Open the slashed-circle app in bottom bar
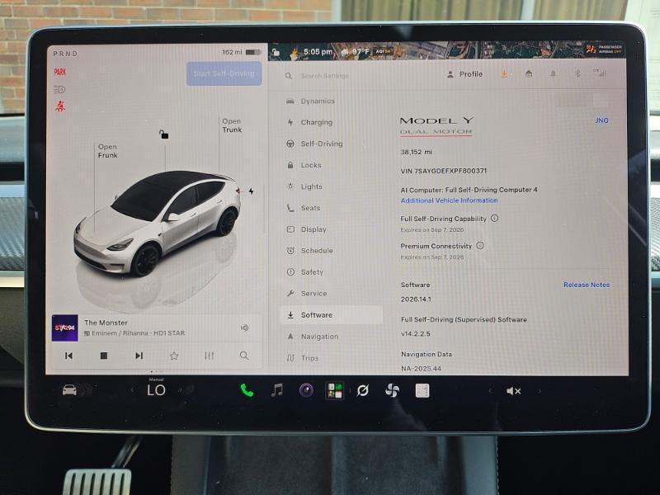 pos(363,391)
